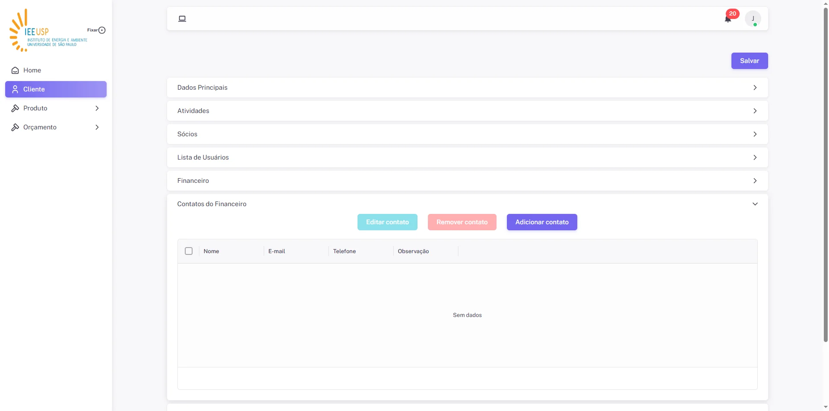Sort by the Observação column header
The height and width of the screenshot is (411, 829).
426,251
